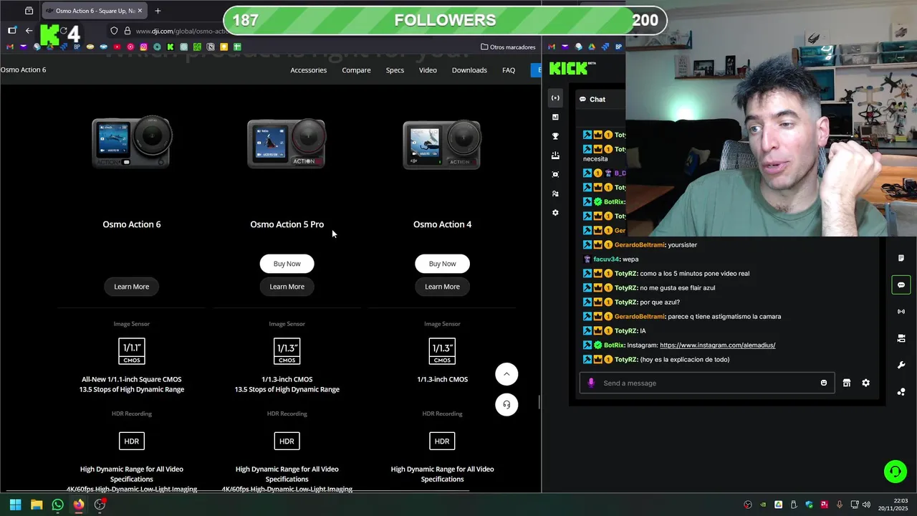This screenshot has height=516, width=917.
Task: Open the Instagram alemadius link in chat
Action: pyautogui.click(x=717, y=345)
